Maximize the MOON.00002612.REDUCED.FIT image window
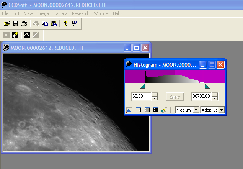 pyautogui.click(x=136, y=48)
